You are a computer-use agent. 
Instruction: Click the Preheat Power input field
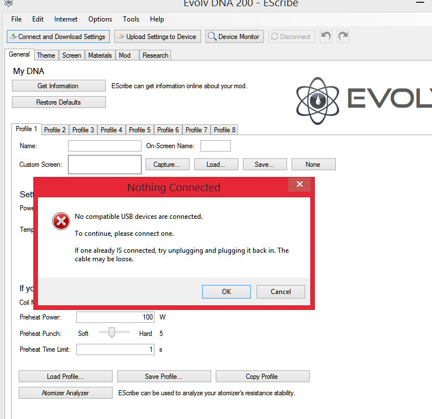[115, 317]
